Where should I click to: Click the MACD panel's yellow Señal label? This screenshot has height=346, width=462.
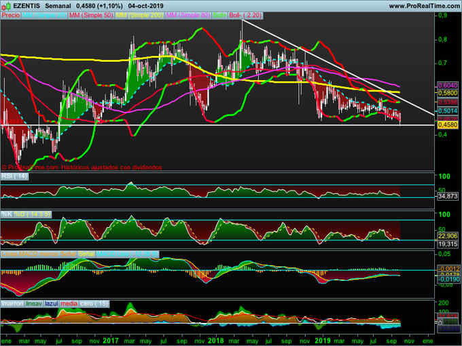86,254
